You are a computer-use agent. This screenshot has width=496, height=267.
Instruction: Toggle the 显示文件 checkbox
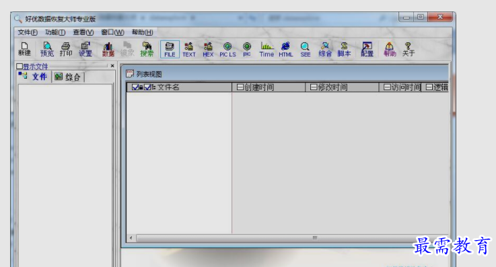tap(20, 67)
